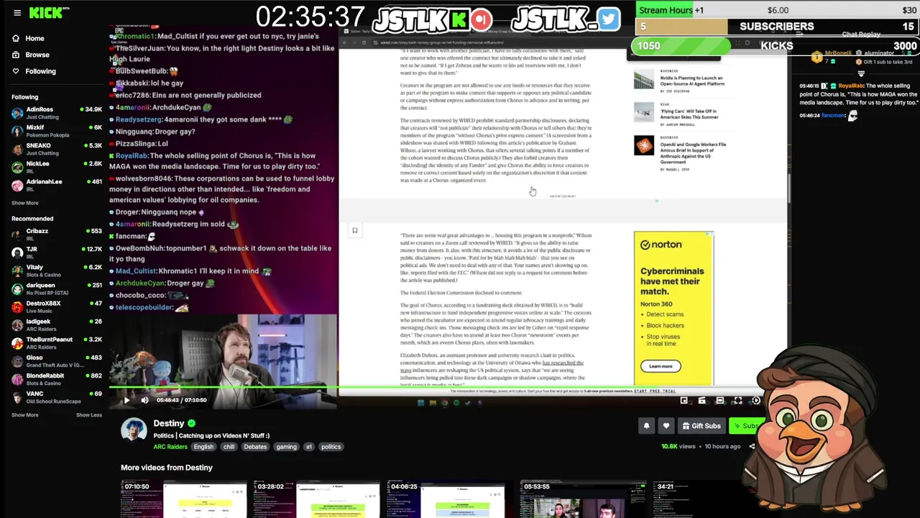Click the Norton ad Learn more button
The width and height of the screenshot is (920, 518).
661,366
